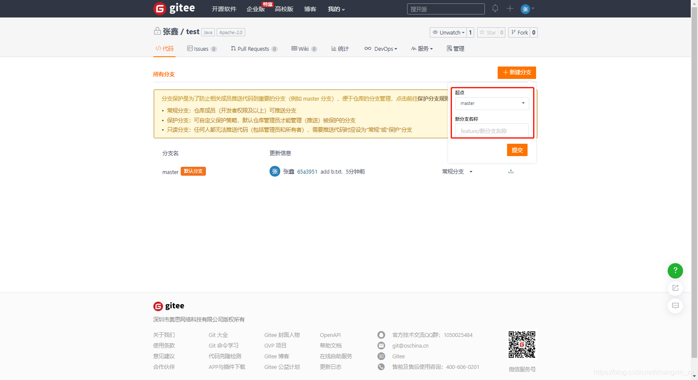
Task: Open the OpenAPI footer link
Action: [x=330, y=335]
